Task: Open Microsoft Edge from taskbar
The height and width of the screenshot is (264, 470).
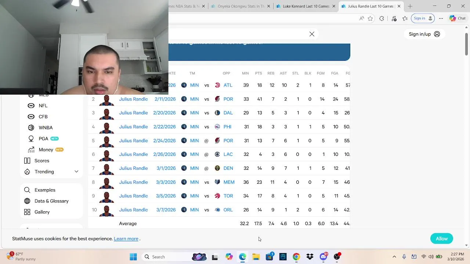Action: (x=242, y=257)
